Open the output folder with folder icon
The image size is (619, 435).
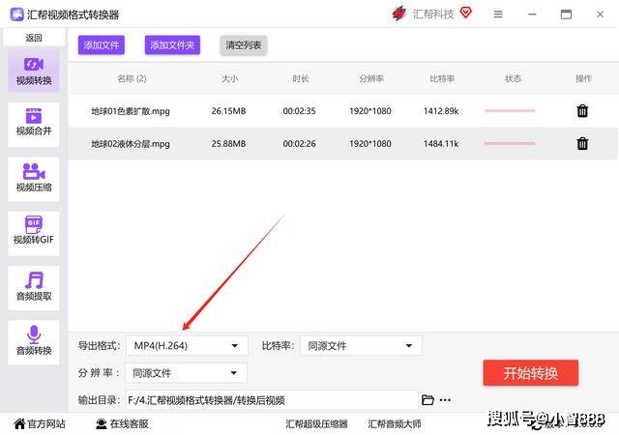(x=427, y=400)
